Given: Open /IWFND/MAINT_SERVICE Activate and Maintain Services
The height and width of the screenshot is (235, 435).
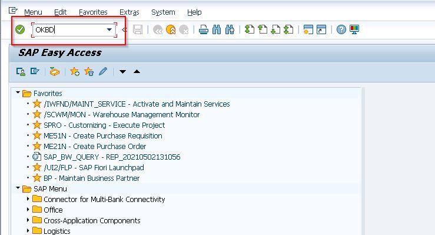Looking at the screenshot, I should tap(137, 104).
